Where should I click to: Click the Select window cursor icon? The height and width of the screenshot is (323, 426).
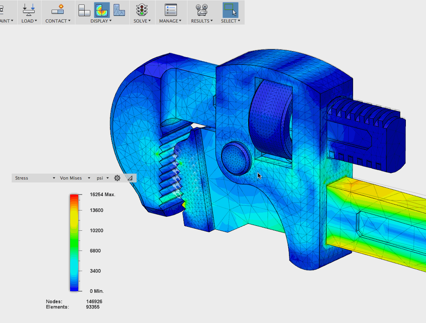[x=230, y=10]
